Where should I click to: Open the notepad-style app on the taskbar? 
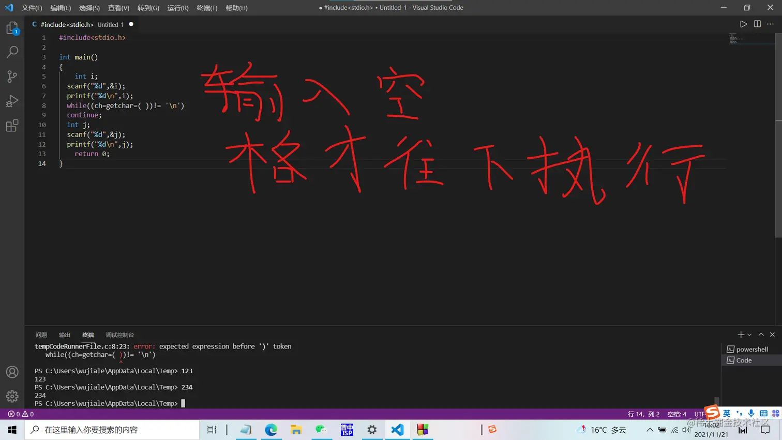tap(246, 430)
